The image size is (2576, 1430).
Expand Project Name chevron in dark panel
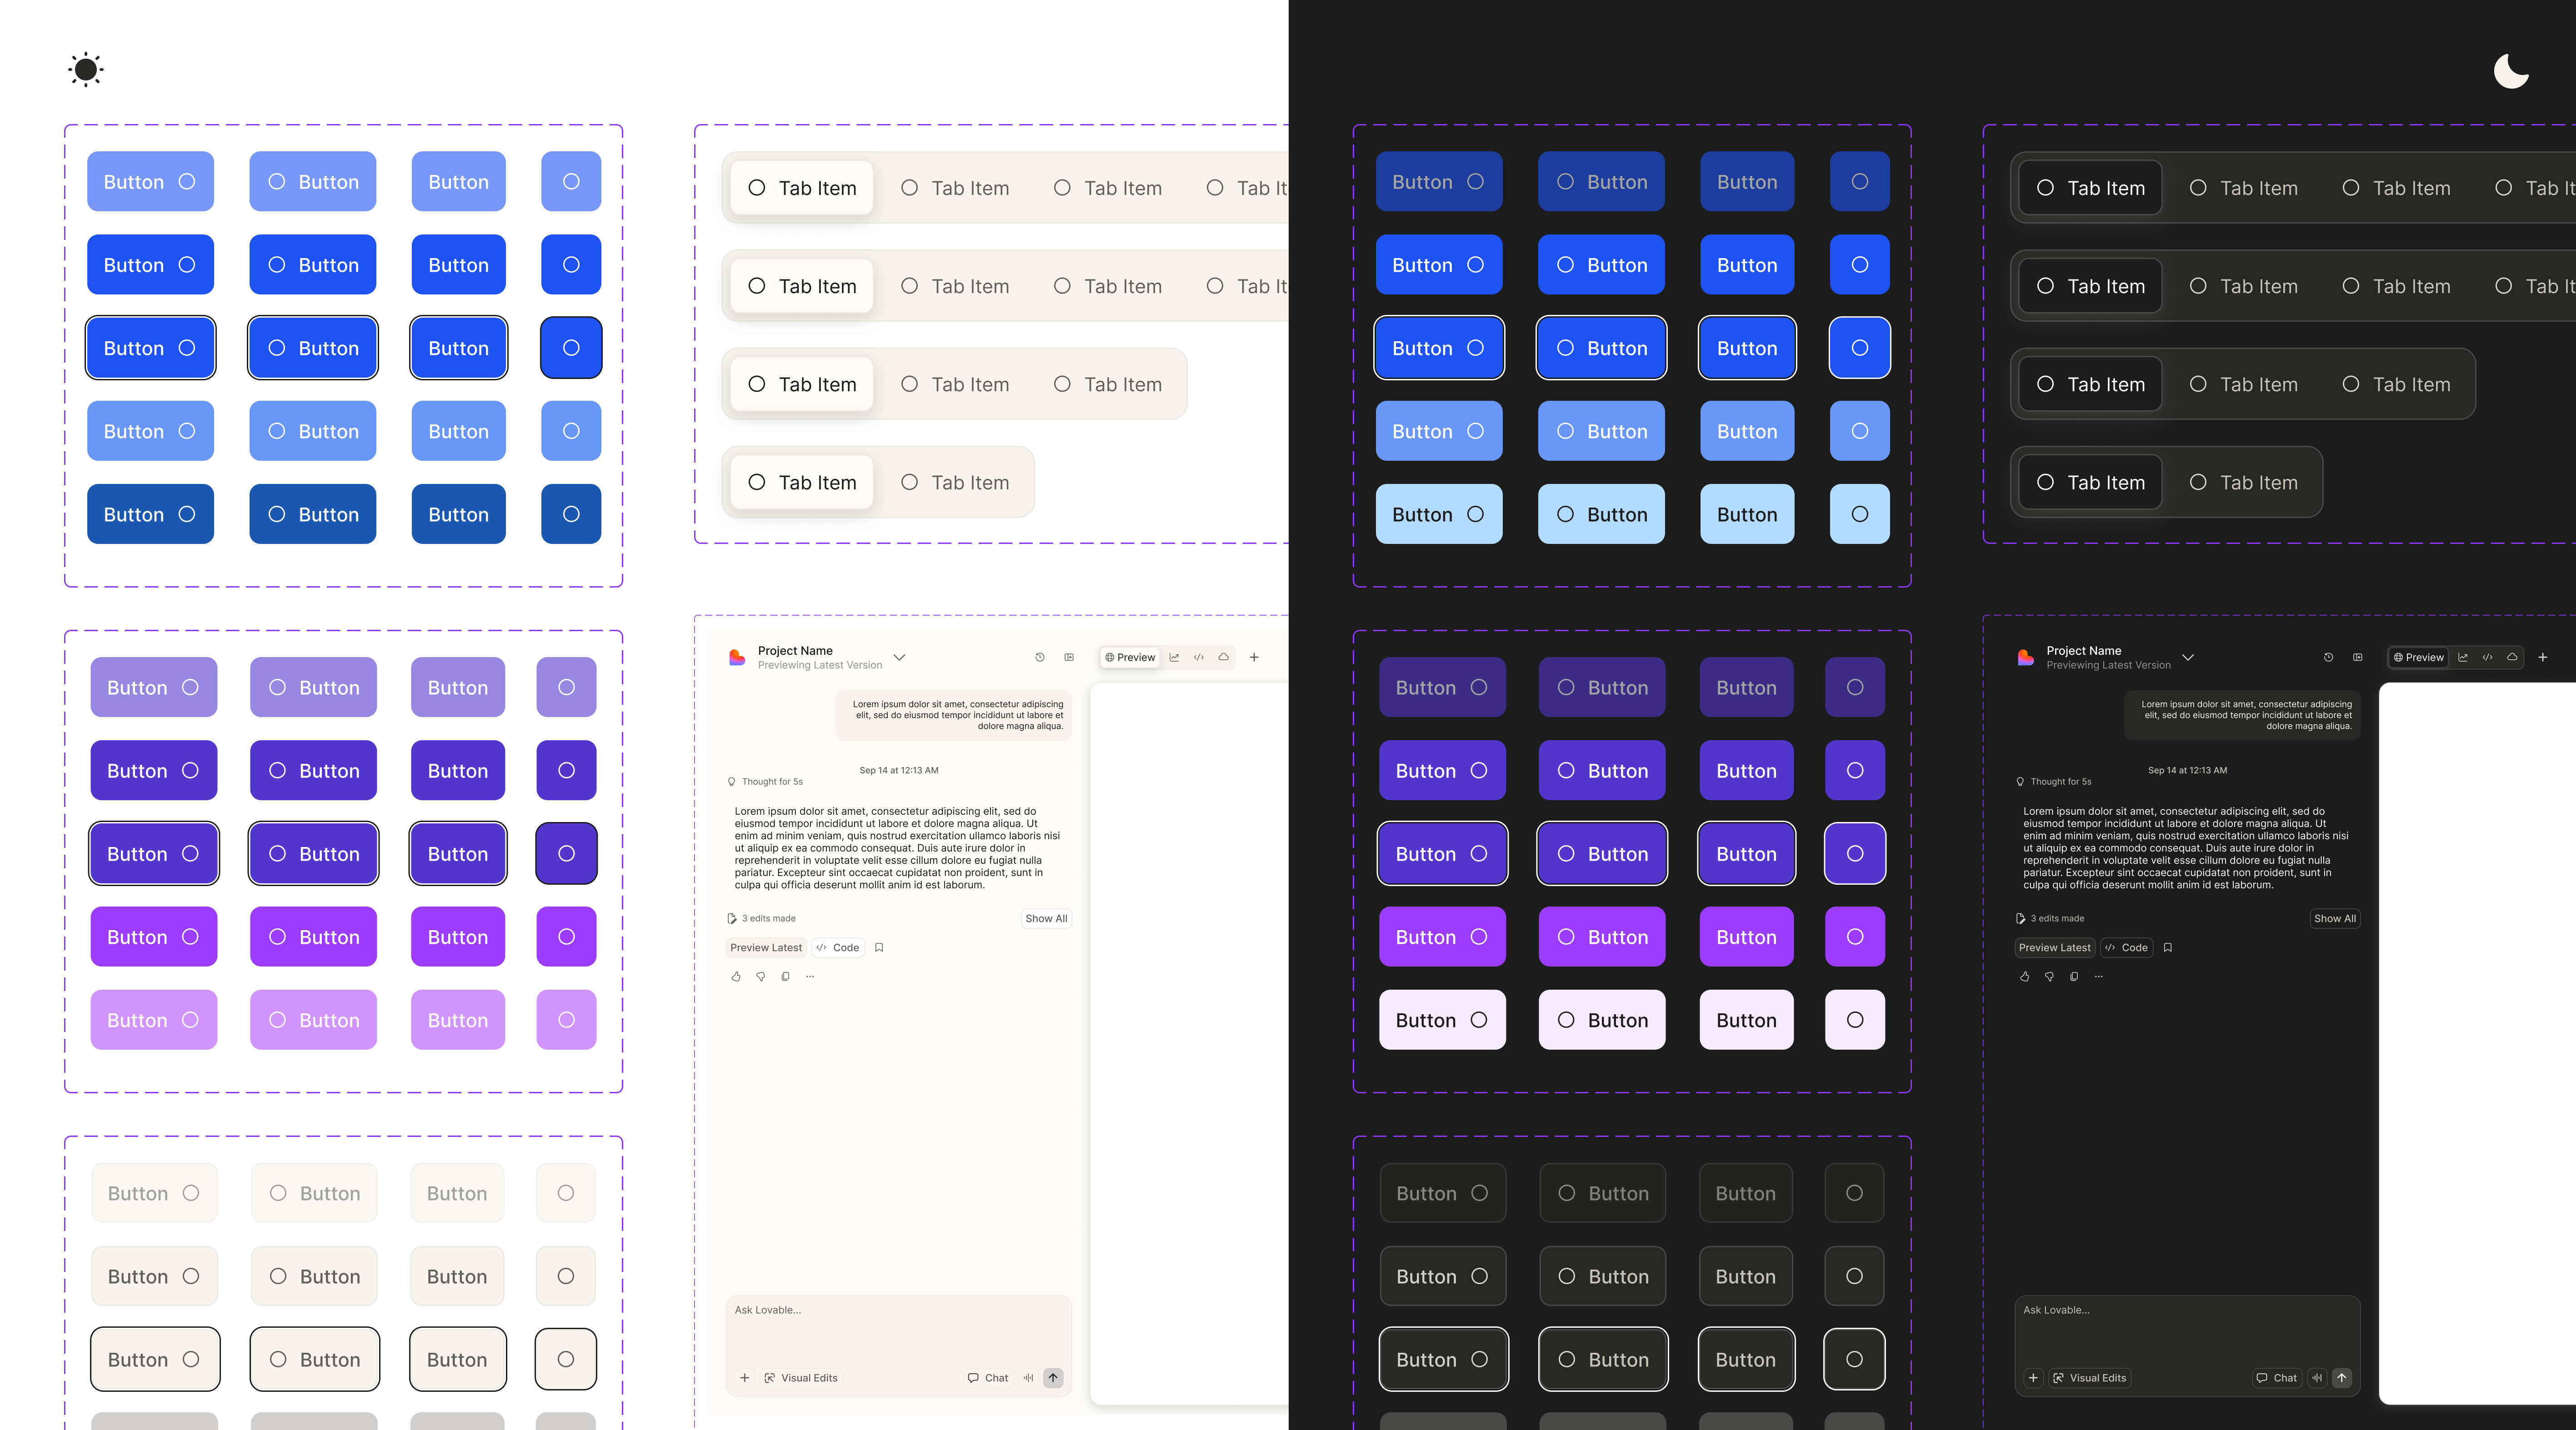pos(2188,658)
